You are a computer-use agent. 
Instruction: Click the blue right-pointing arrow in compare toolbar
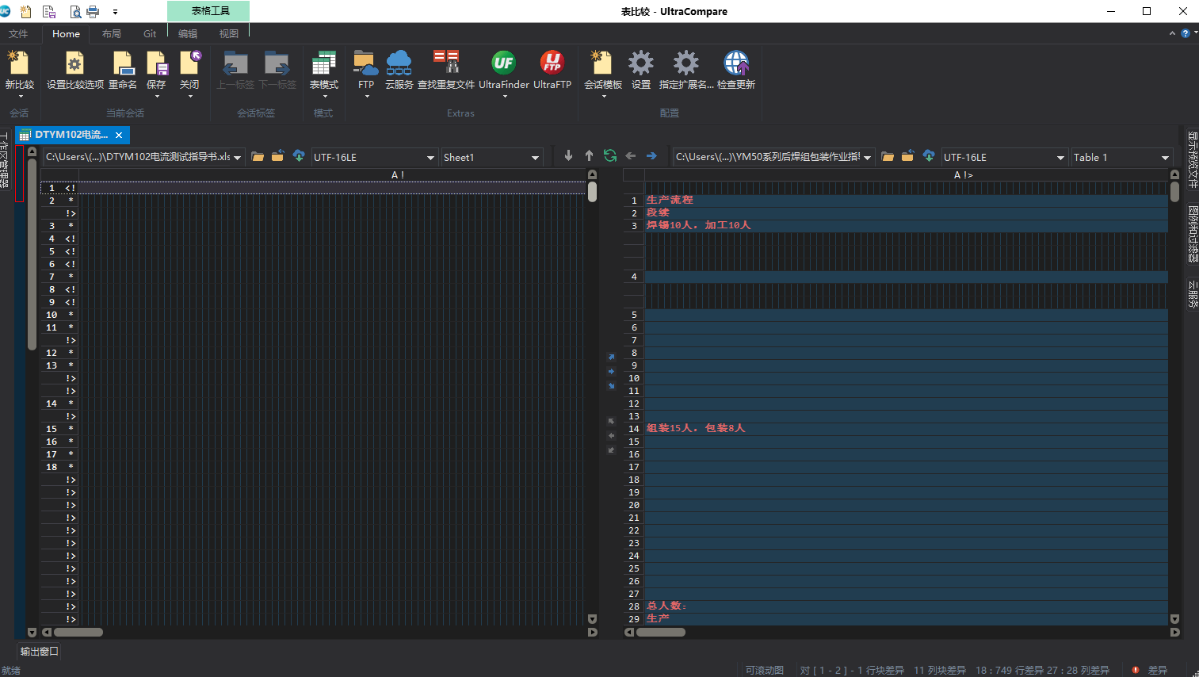click(x=651, y=156)
